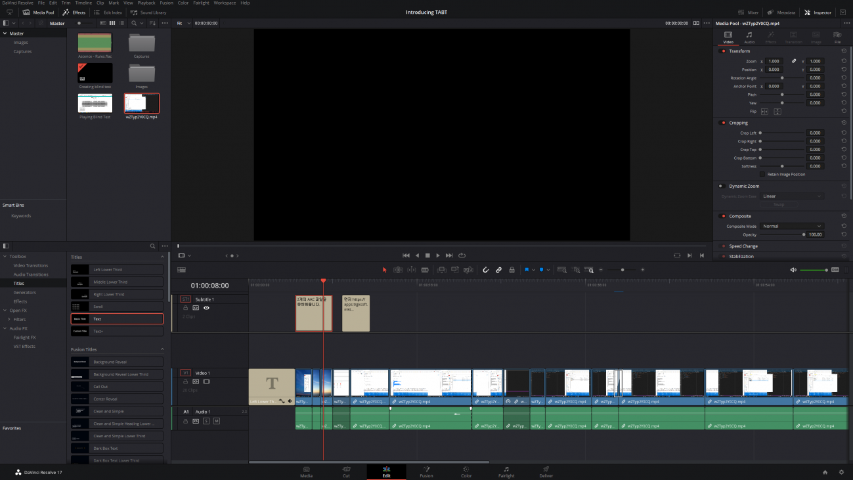Toggle the Speed Change switch
853x480 pixels.
(x=724, y=246)
